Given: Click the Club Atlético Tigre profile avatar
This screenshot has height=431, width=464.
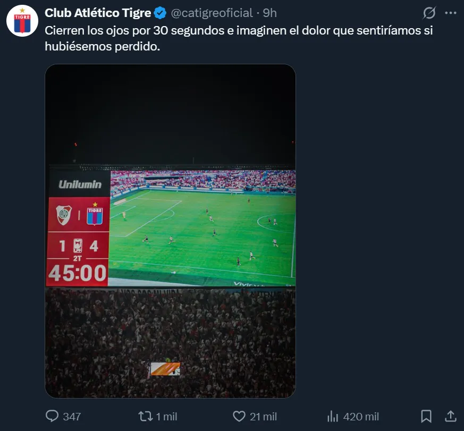Looking at the screenshot, I should coord(22,21).
